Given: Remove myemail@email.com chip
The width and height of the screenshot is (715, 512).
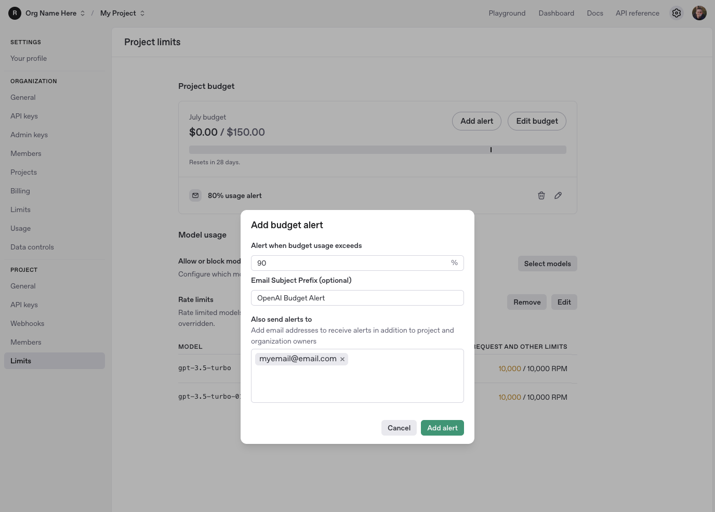Looking at the screenshot, I should click(x=342, y=359).
